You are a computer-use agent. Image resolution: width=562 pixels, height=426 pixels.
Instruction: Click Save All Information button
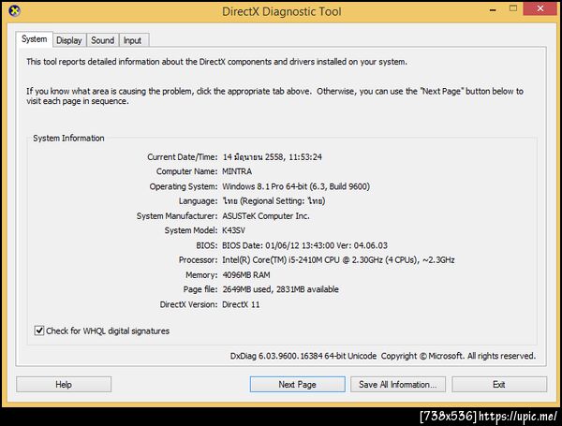pos(398,384)
